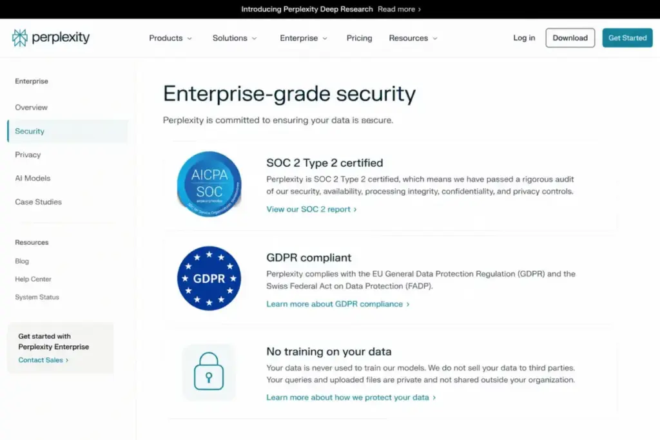This screenshot has width=660, height=440.
Task: Click the AICPA SOC badge
Action: pyautogui.click(x=209, y=184)
